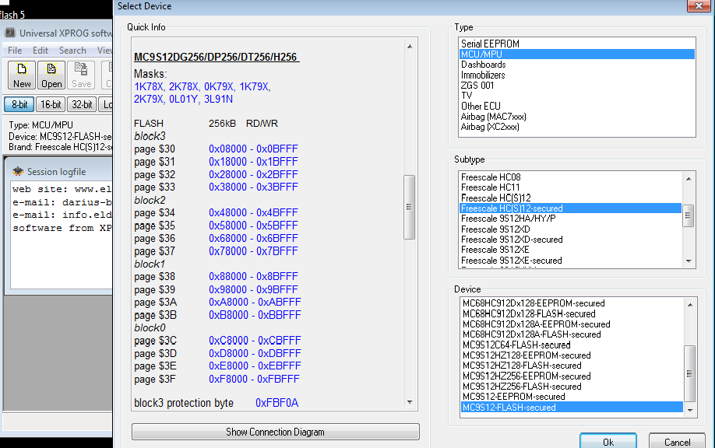Click the Show Connection Diagram button
The width and height of the screenshot is (715, 448).
(276, 432)
